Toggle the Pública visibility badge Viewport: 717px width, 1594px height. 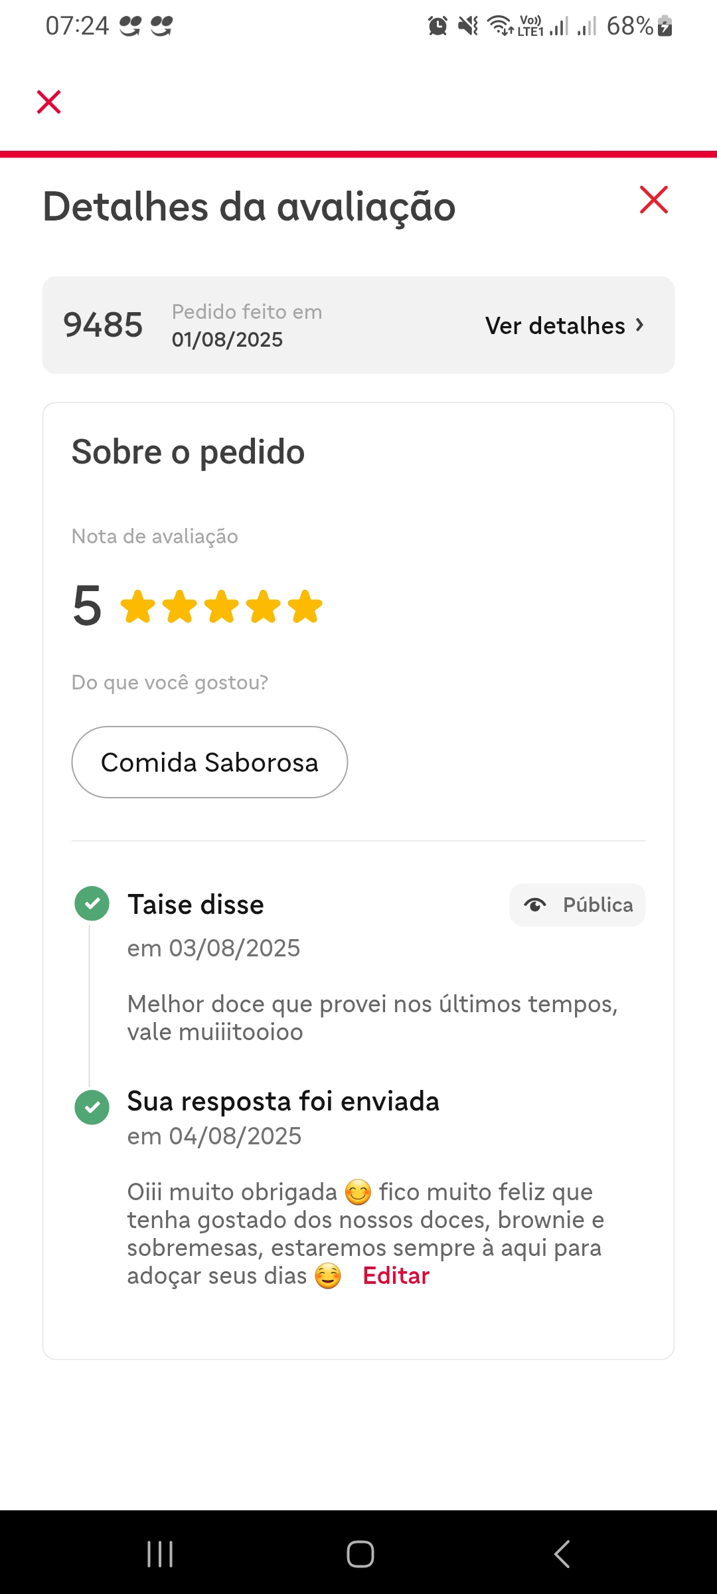pos(577,905)
